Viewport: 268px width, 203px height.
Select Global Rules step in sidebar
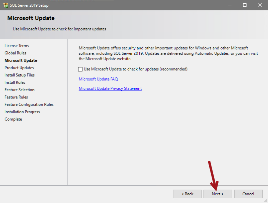click(x=15, y=53)
